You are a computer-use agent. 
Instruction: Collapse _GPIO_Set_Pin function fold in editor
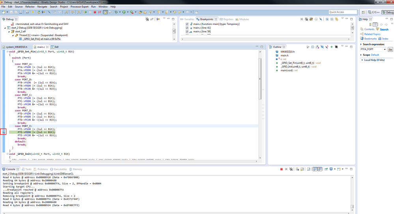click(x=7, y=52)
